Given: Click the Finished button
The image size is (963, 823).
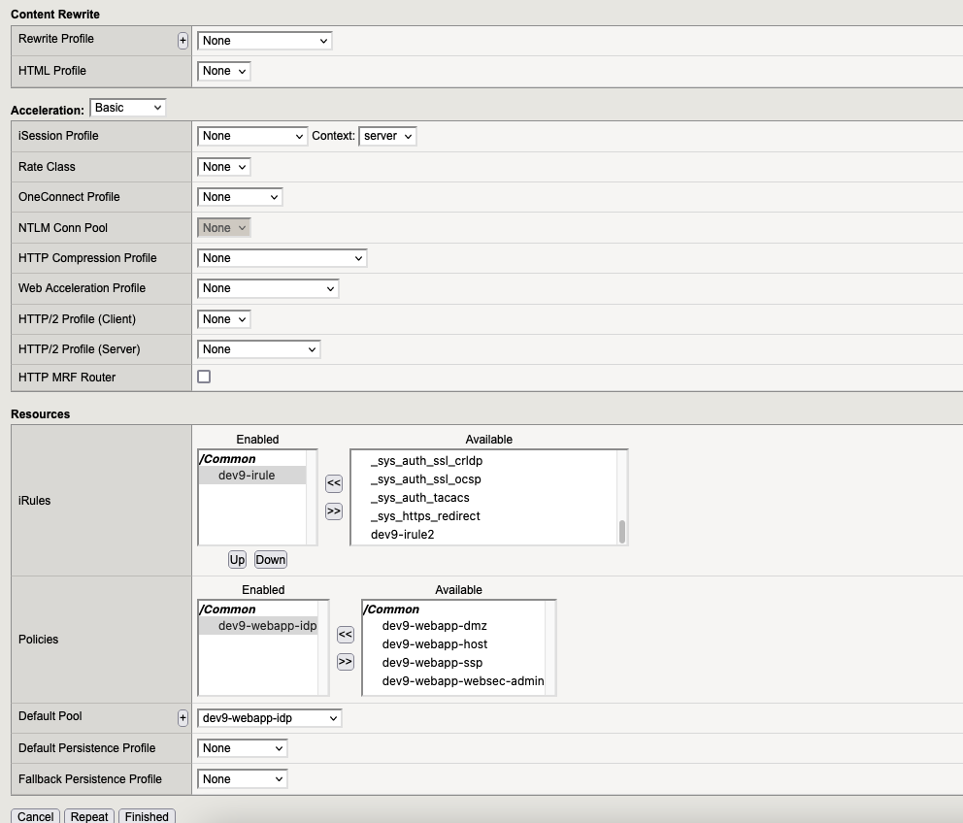Looking at the screenshot, I should tap(147, 816).
